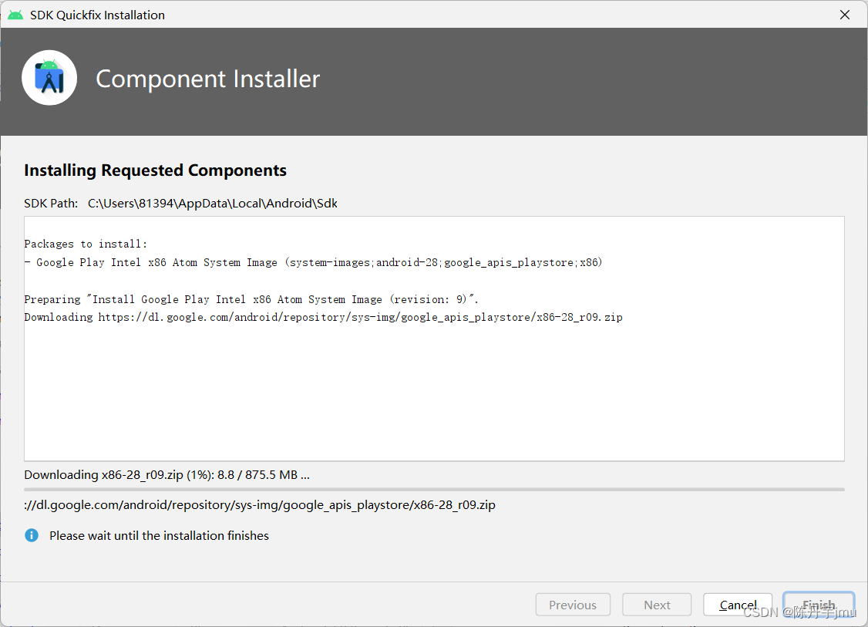
Task: Click the "Preparing" log line
Action: pos(251,299)
